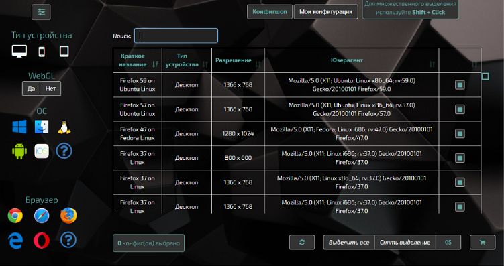Viewport: 504px width, 266px height.
Task: Select tablet device type icon
Action: click(x=64, y=51)
